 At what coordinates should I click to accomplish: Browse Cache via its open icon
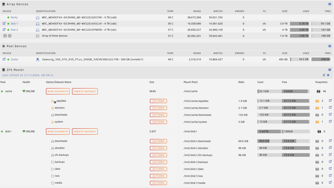point(4,59)
